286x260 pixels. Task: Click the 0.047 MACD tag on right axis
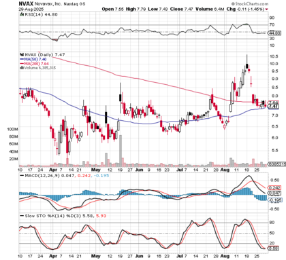274,193
